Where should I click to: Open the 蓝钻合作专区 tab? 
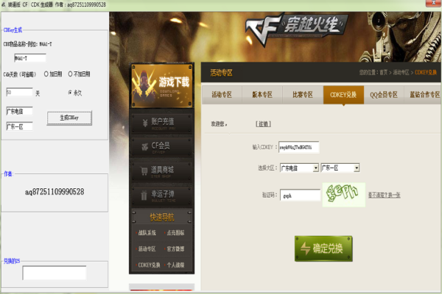424,95
